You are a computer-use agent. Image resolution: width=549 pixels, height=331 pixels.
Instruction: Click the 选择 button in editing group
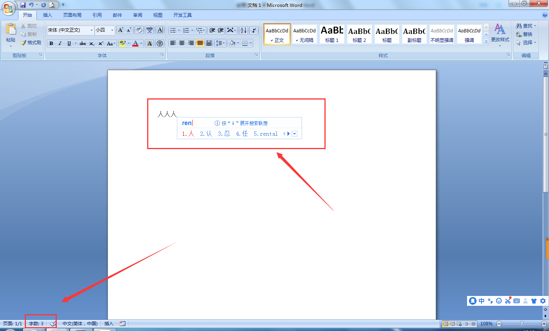pos(526,42)
